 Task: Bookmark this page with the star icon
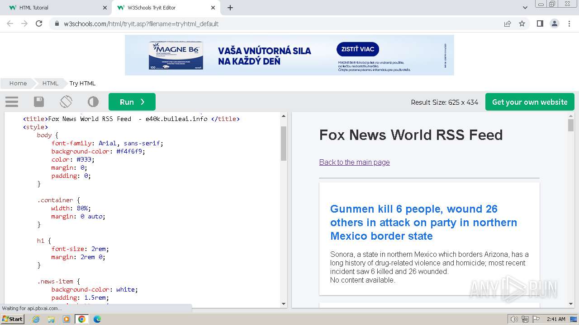point(522,24)
